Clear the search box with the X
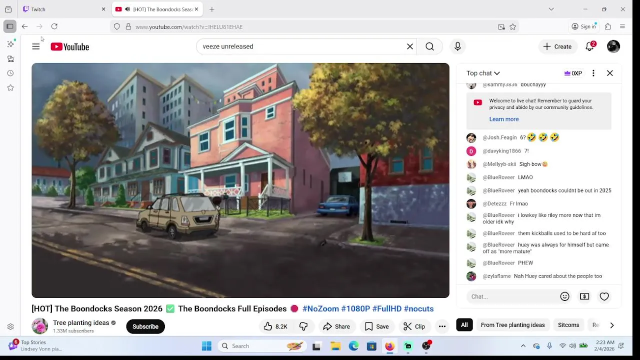 [410, 46]
